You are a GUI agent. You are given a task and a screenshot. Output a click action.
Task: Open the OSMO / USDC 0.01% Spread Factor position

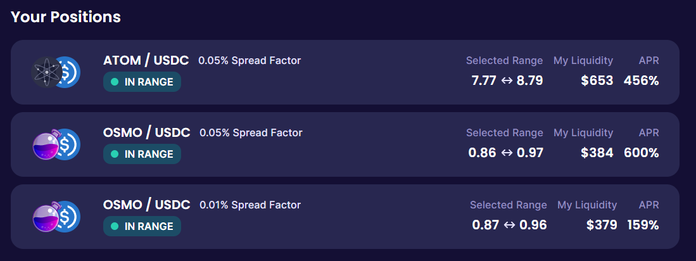click(146, 205)
